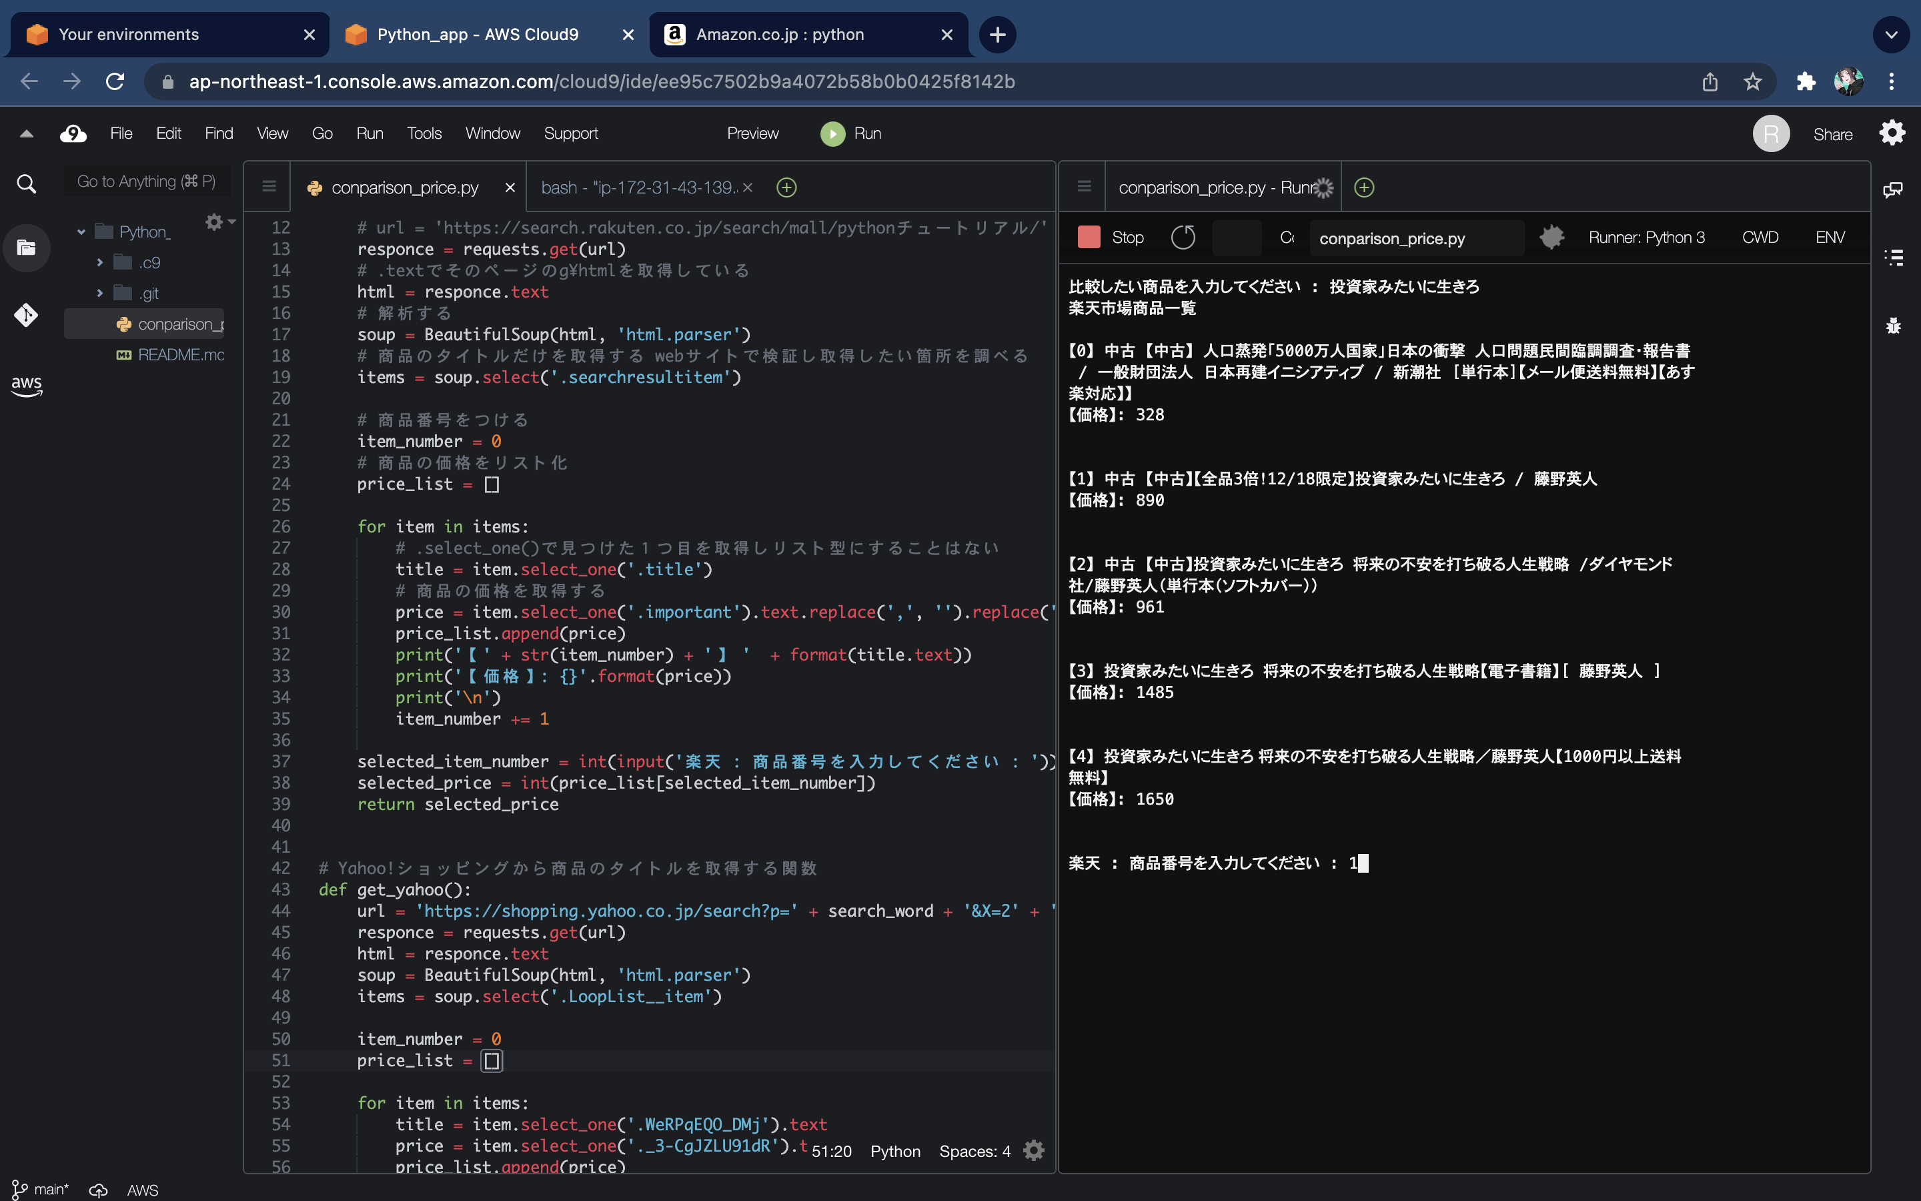Restart the runner with the circular arrow
The width and height of the screenshot is (1921, 1201).
[1183, 237]
